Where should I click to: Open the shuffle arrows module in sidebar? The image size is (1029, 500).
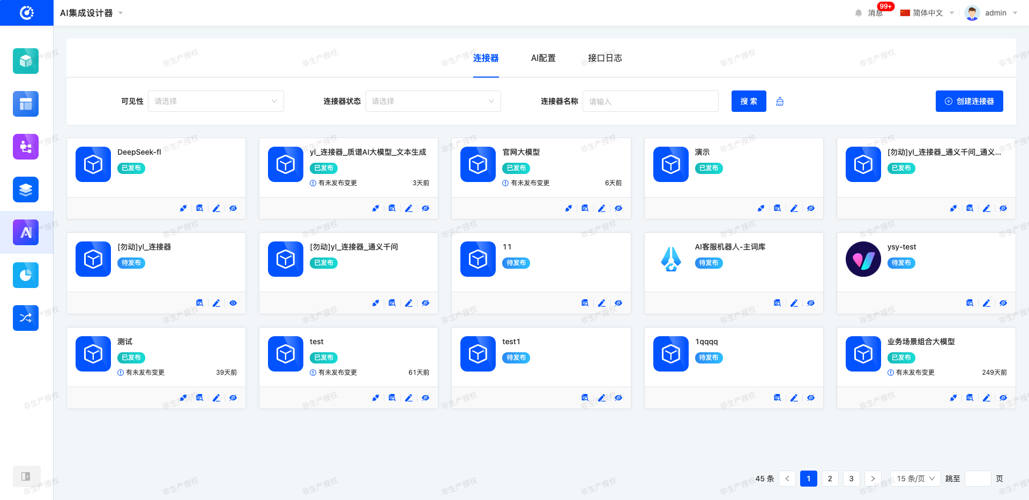26,318
